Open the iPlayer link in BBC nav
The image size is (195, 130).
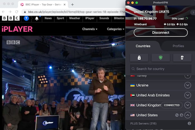click(x=90, y=18)
